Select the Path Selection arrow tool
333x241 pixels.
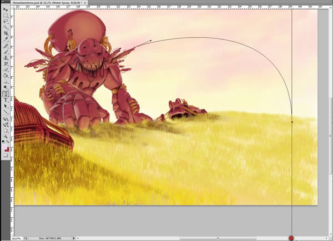tap(6, 106)
